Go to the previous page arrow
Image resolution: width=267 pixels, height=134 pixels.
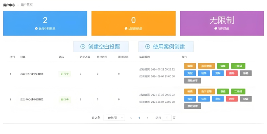131,118
